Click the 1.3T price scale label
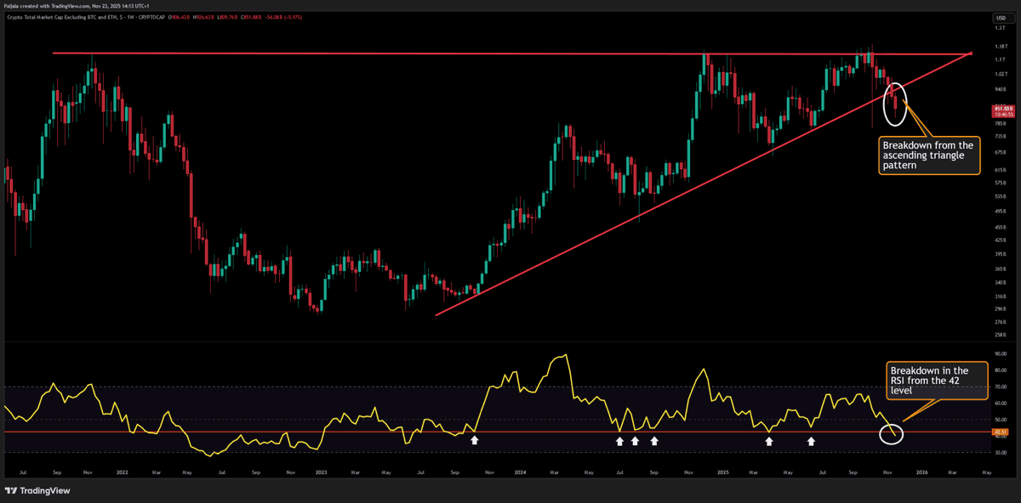Viewport: 1021px width, 503px height. (x=1001, y=29)
